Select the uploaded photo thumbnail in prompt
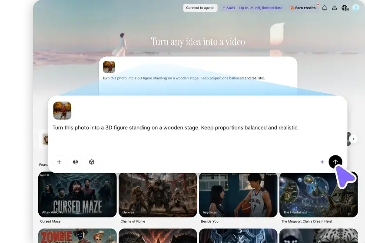The width and height of the screenshot is (365, 243). coord(62,111)
